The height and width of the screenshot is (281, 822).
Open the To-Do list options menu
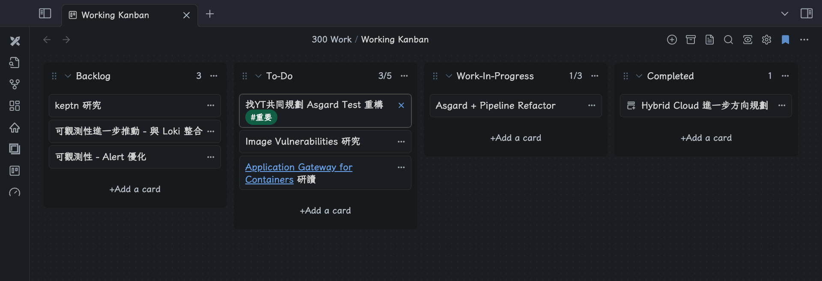(404, 76)
